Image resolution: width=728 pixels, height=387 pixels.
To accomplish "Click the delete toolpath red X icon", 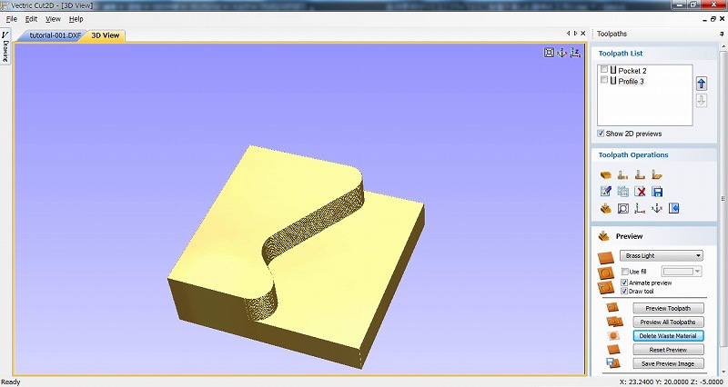I will 641,191.
